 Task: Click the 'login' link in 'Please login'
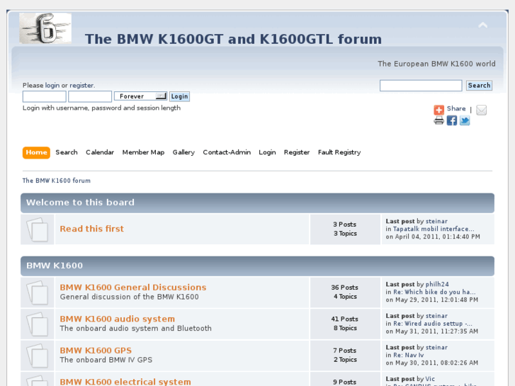[x=52, y=86]
